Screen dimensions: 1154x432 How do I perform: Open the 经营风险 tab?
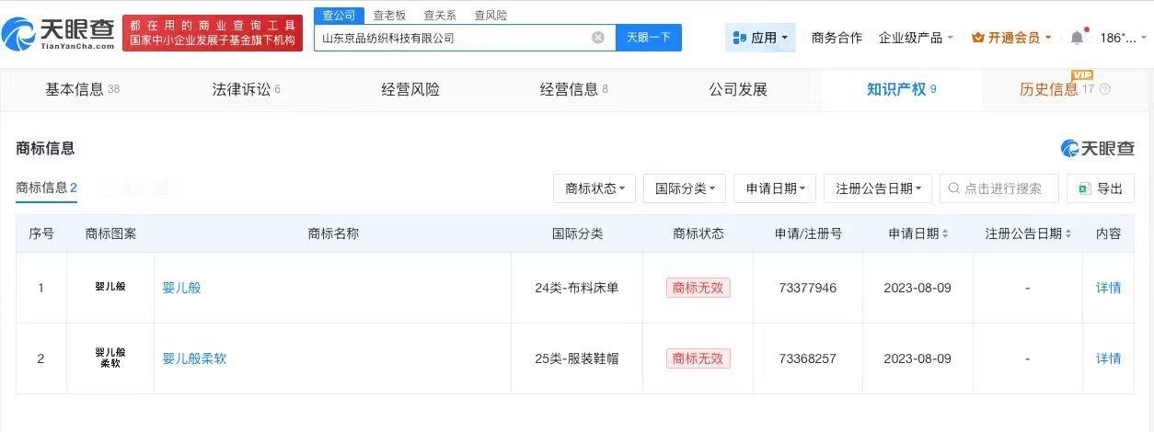point(410,90)
